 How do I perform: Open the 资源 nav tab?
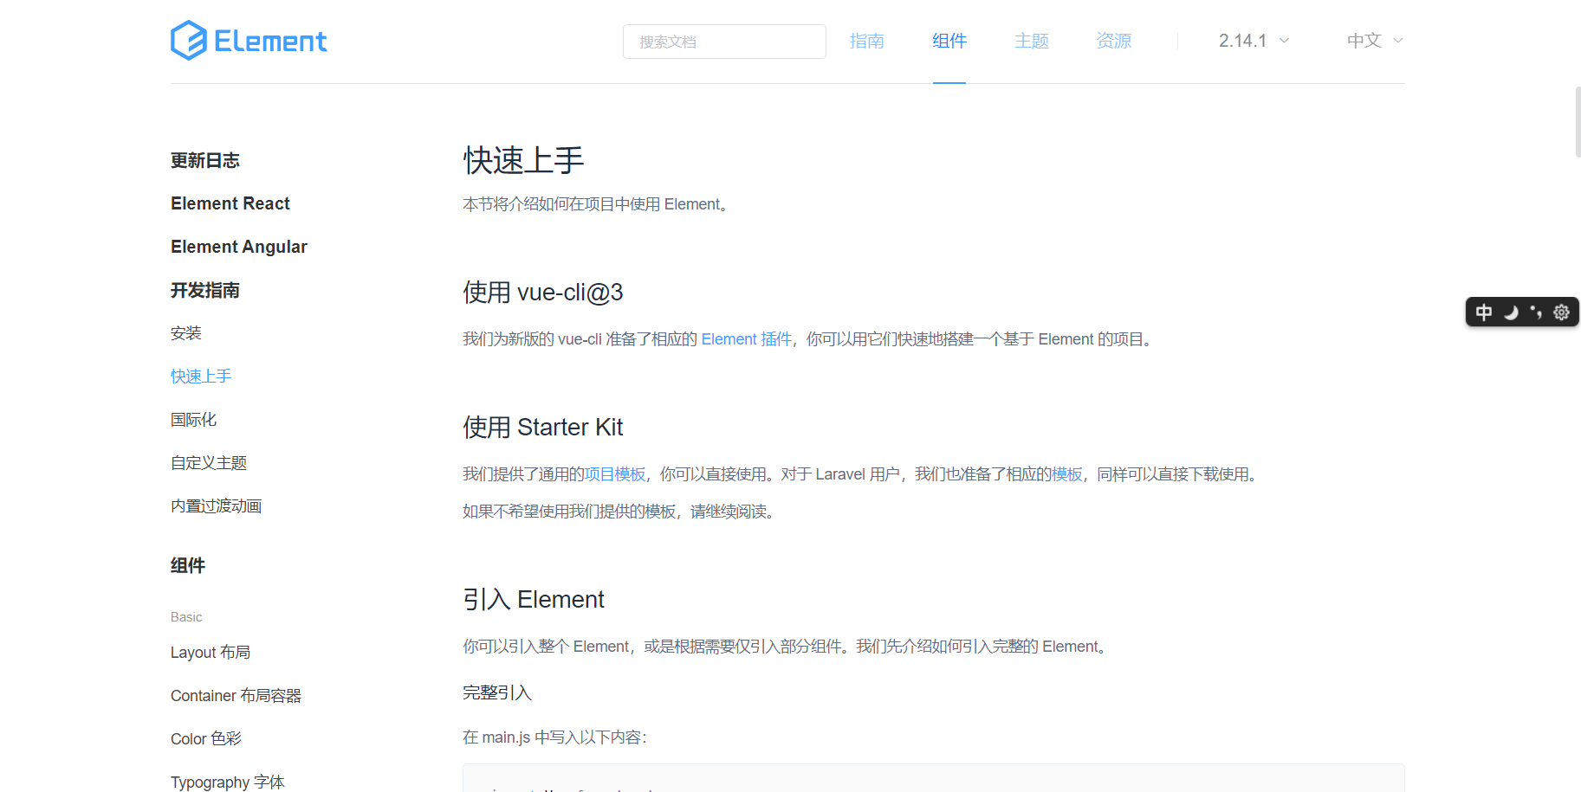pos(1114,41)
